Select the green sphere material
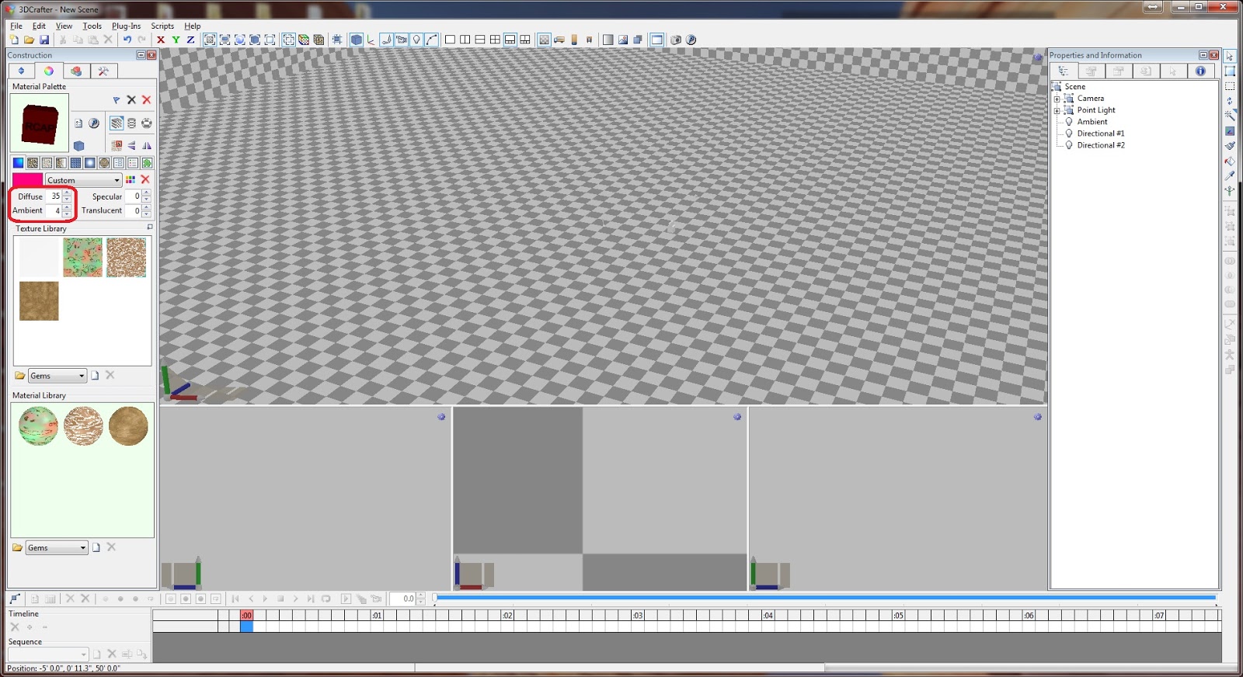 click(39, 426)
